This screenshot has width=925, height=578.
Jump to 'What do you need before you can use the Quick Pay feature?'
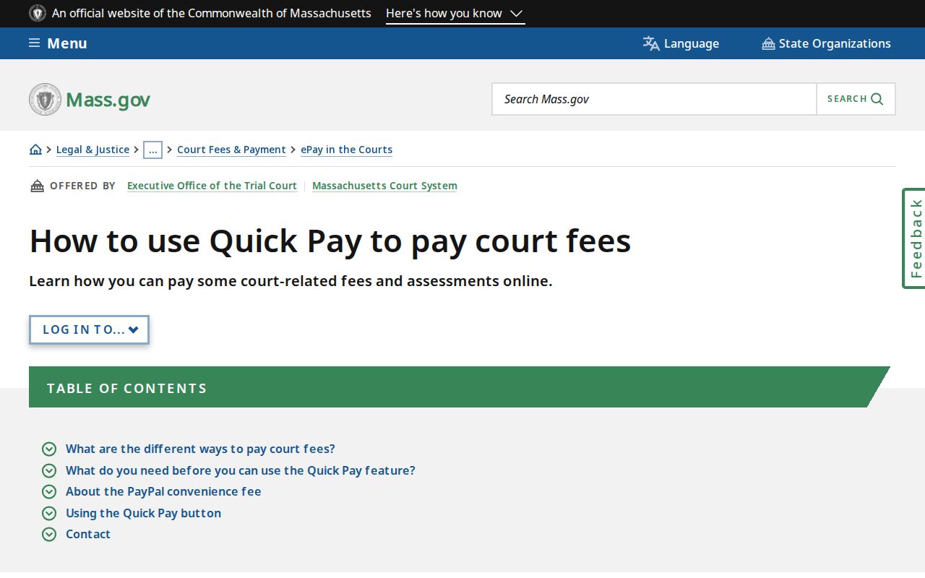click(241, 471)
